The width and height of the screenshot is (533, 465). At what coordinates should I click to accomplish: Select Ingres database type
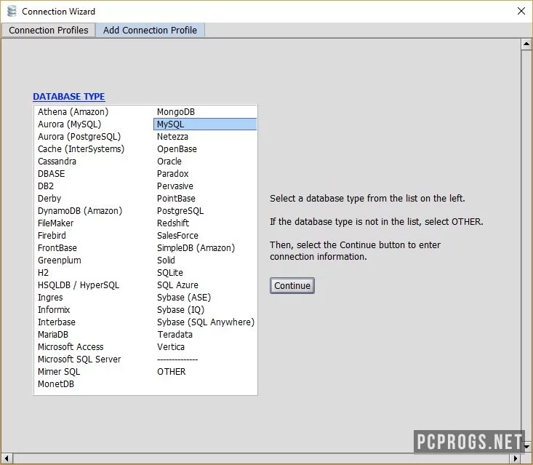[x=50, y=298]
